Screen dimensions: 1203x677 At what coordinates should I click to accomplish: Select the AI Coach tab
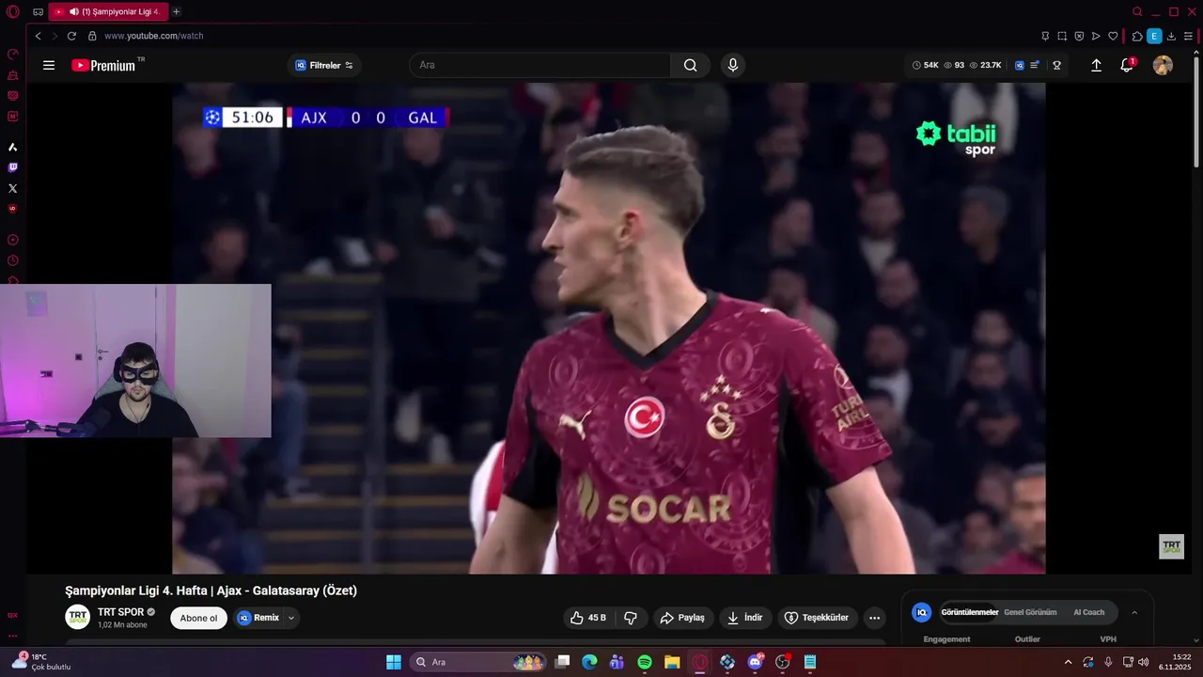(x=1089, y=612)
